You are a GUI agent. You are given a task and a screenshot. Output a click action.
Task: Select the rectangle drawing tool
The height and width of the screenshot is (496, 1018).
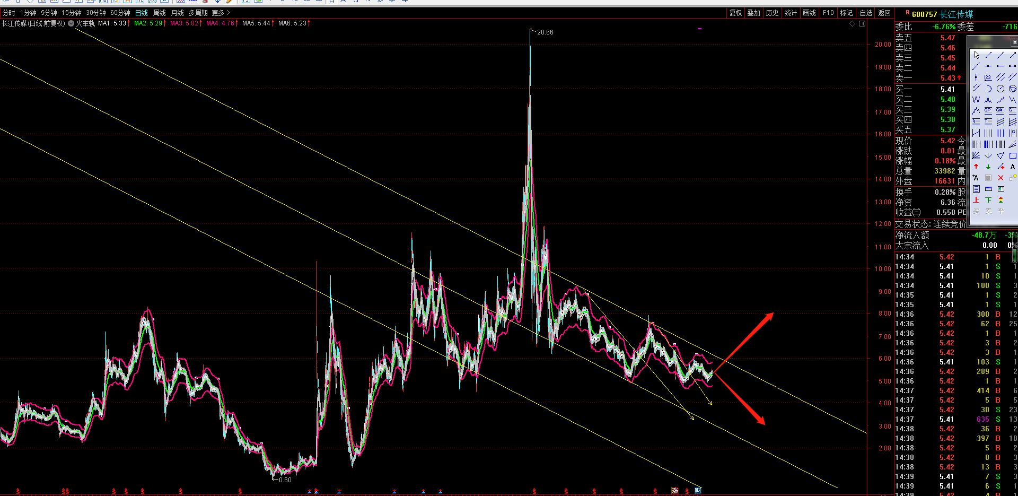tap(1013, 155)
